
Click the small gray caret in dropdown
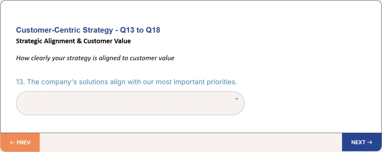tap(237, 99)
